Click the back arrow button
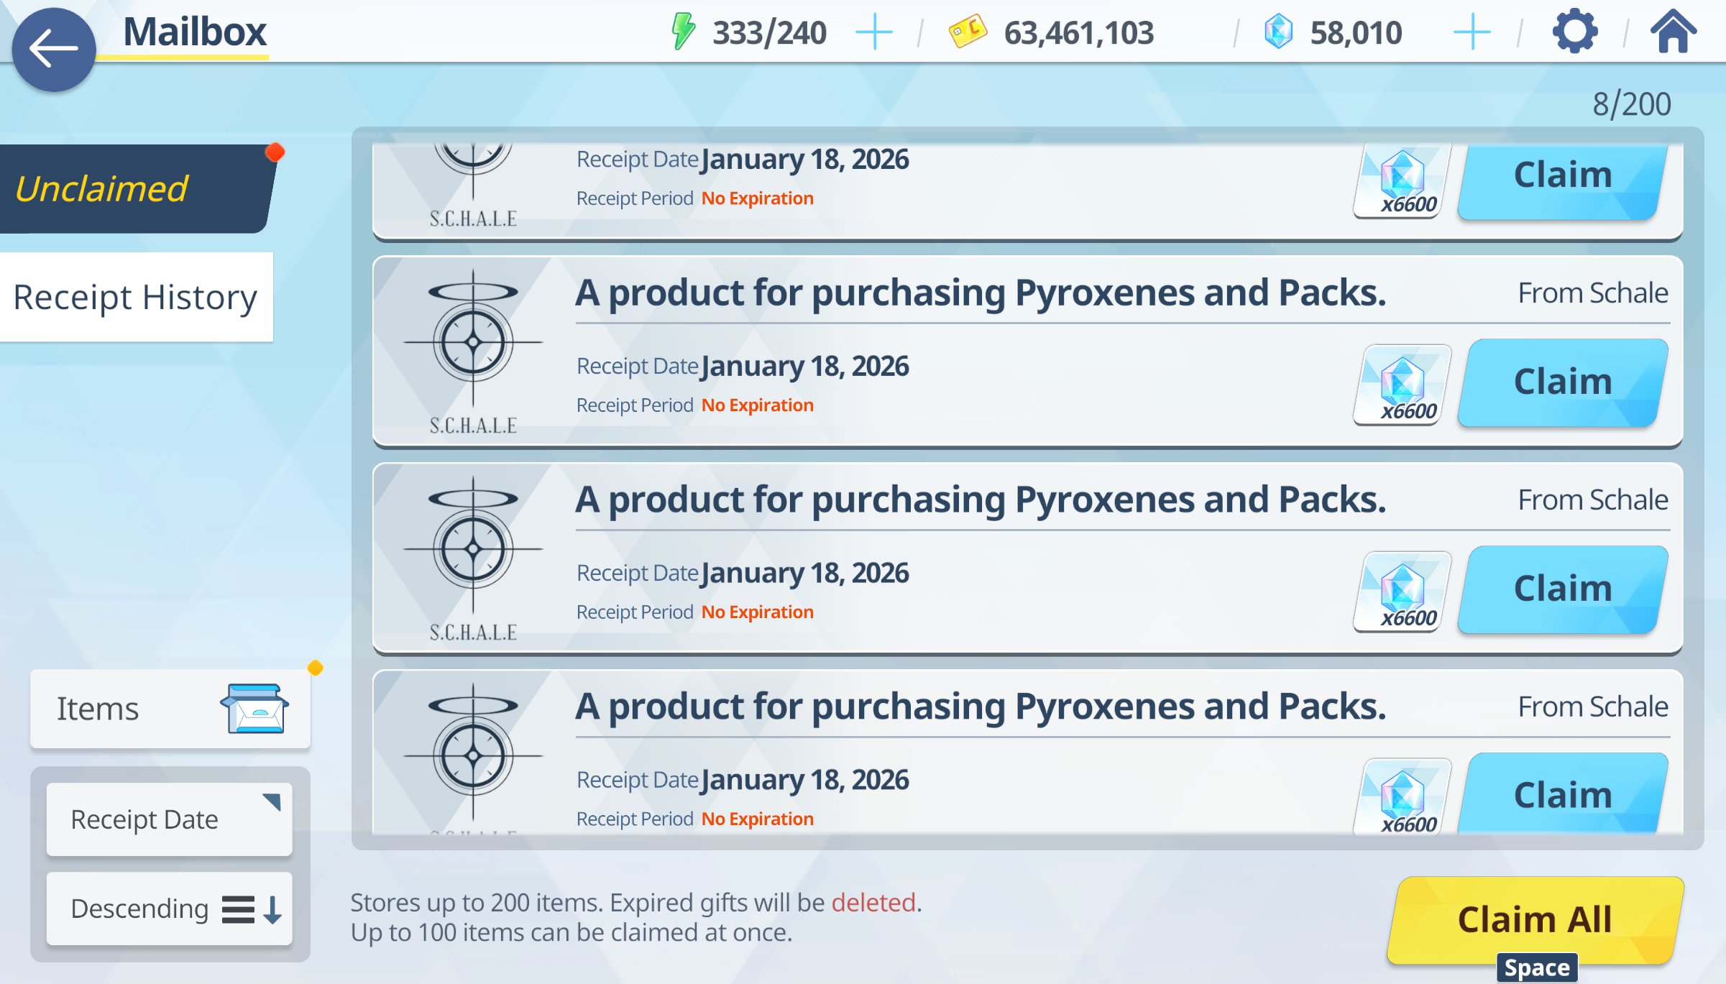This screenshot has height=984, width=1726. [x=53, y=49]
